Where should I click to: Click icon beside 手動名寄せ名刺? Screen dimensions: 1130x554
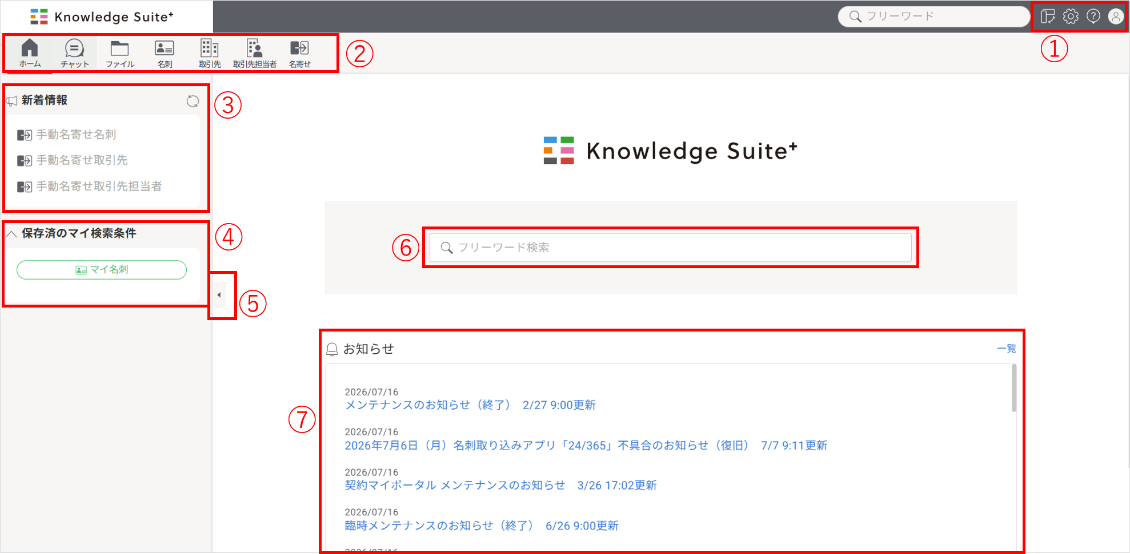click(x=25, y=135)
